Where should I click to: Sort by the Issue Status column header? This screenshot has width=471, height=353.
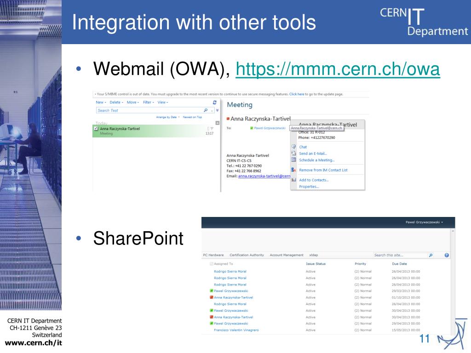316,264
